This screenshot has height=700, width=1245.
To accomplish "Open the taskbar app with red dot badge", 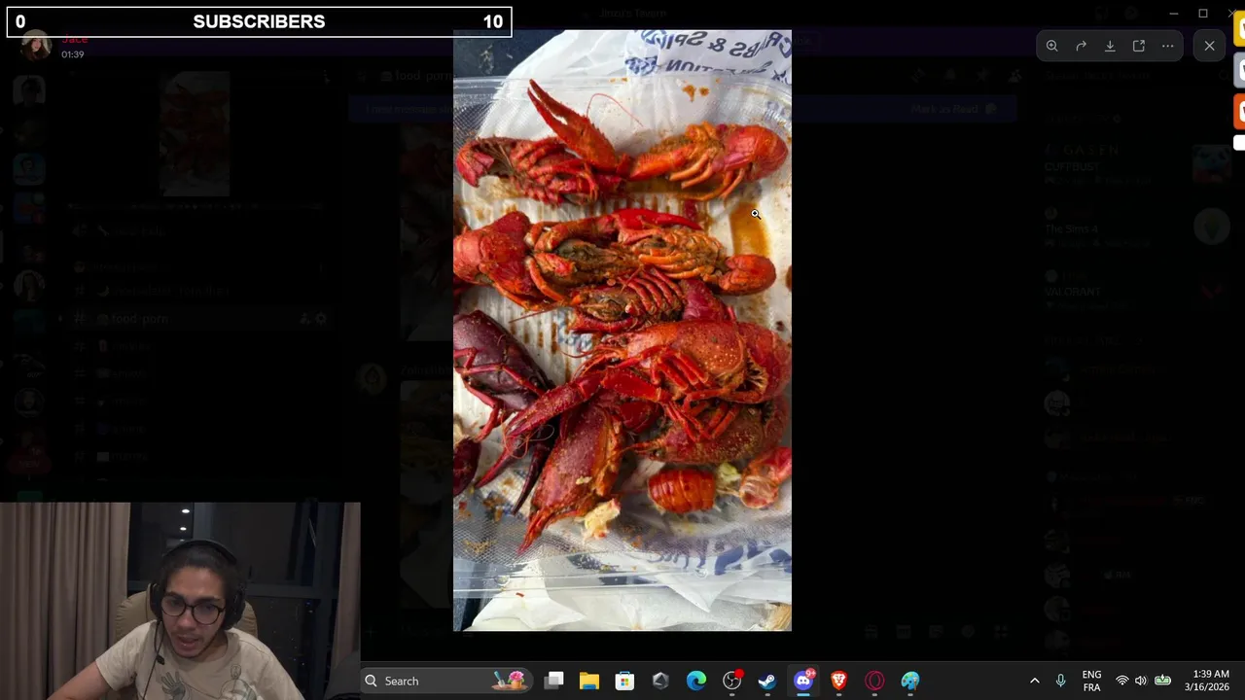I will [732, 681].
